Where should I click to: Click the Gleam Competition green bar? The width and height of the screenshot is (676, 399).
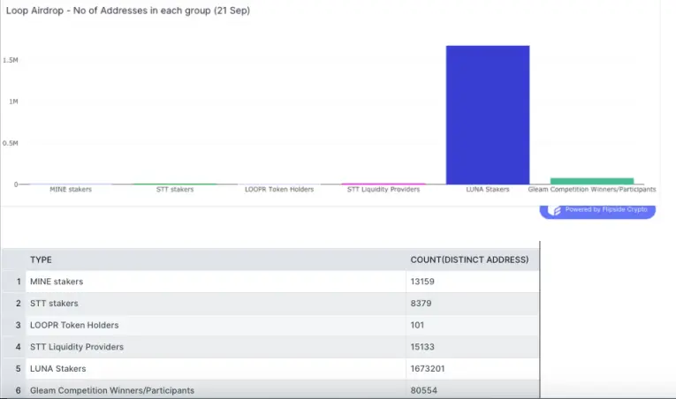click(x=592, y=181)
